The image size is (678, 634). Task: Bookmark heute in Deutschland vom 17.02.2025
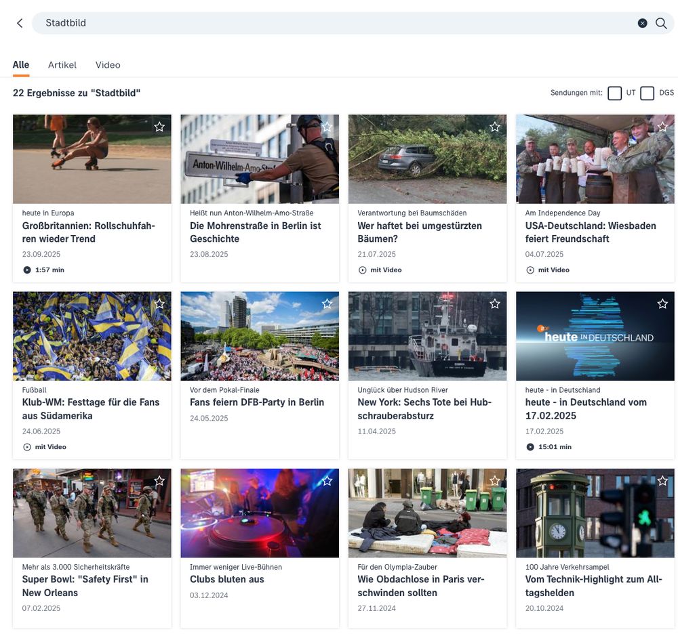tap(662, 303)
